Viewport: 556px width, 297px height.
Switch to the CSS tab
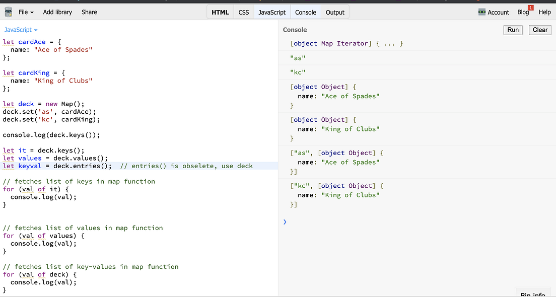244,12
